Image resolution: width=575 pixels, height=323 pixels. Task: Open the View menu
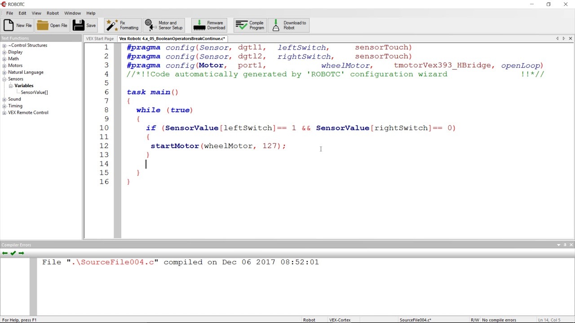(x=36, y=13)
